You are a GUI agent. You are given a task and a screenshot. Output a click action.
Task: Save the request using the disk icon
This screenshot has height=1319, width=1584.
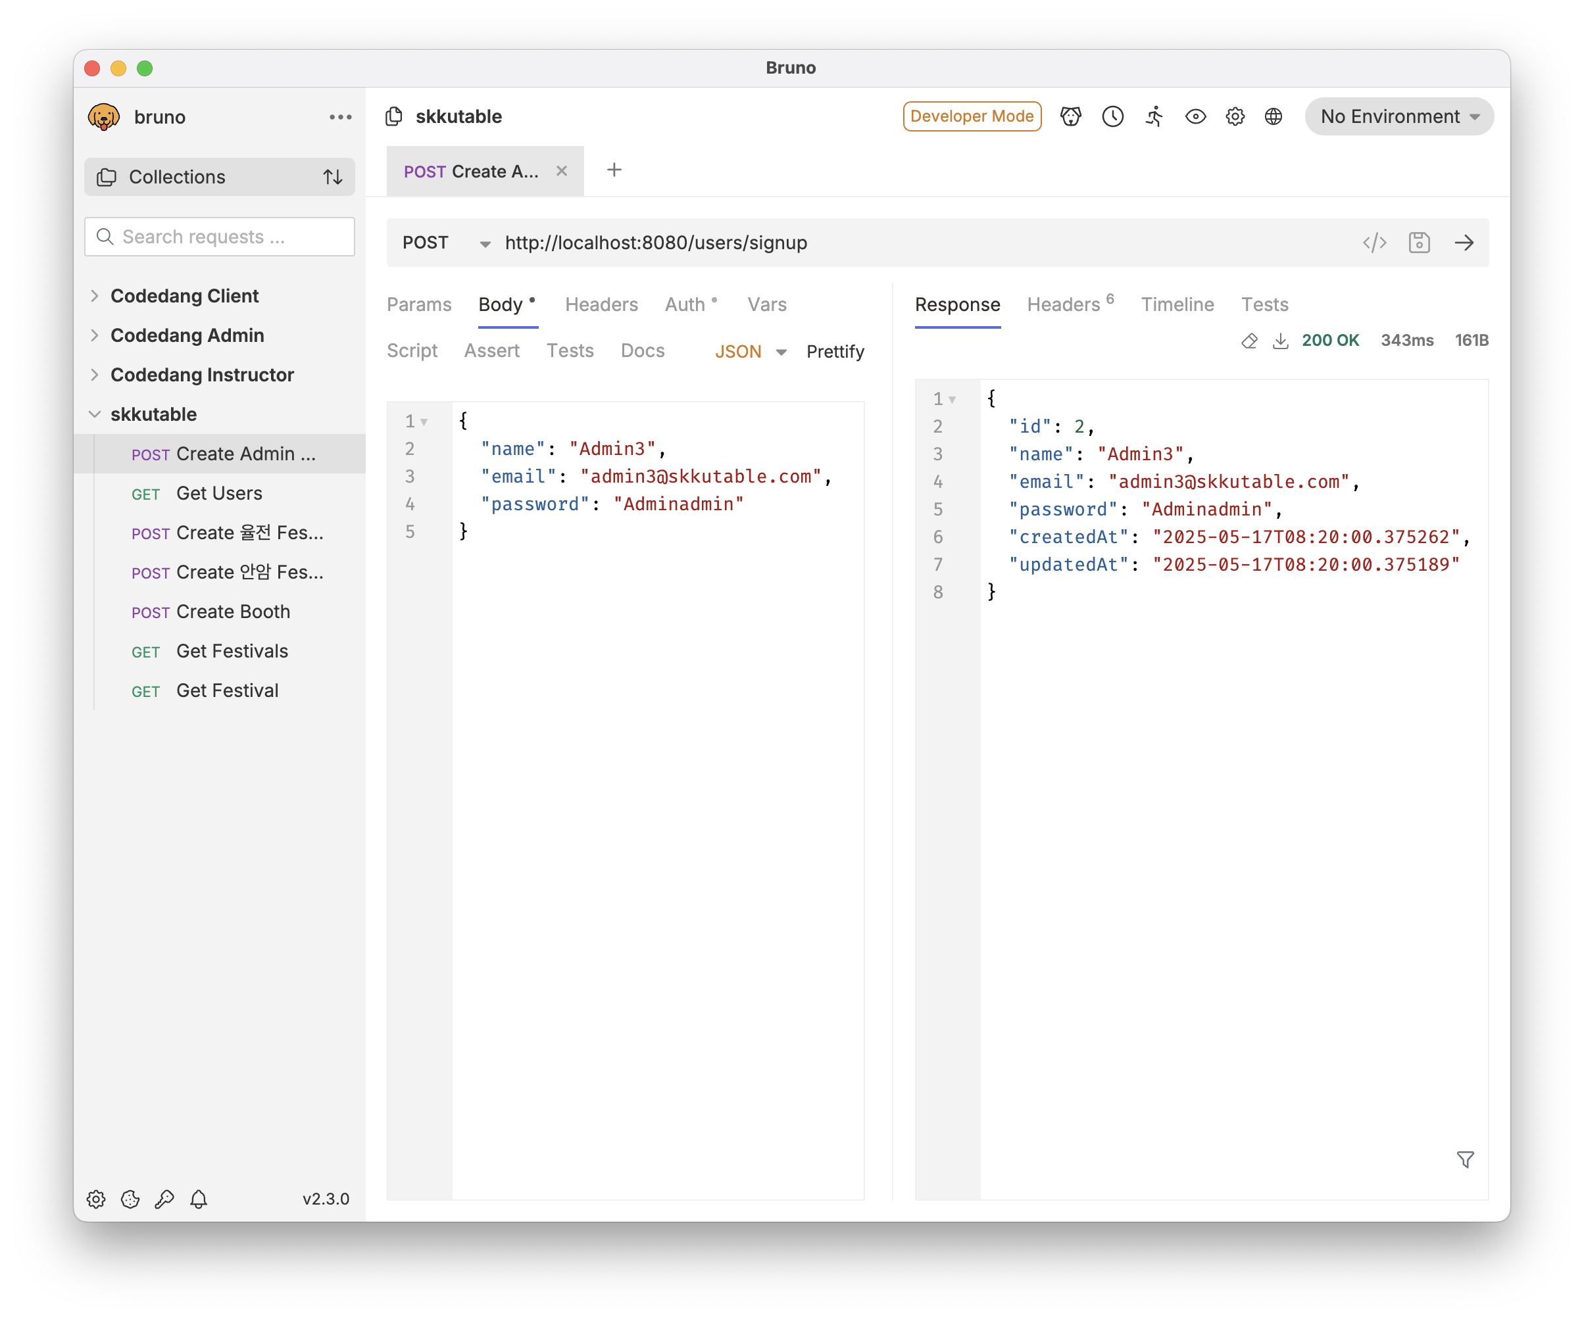coord(1419,242)
